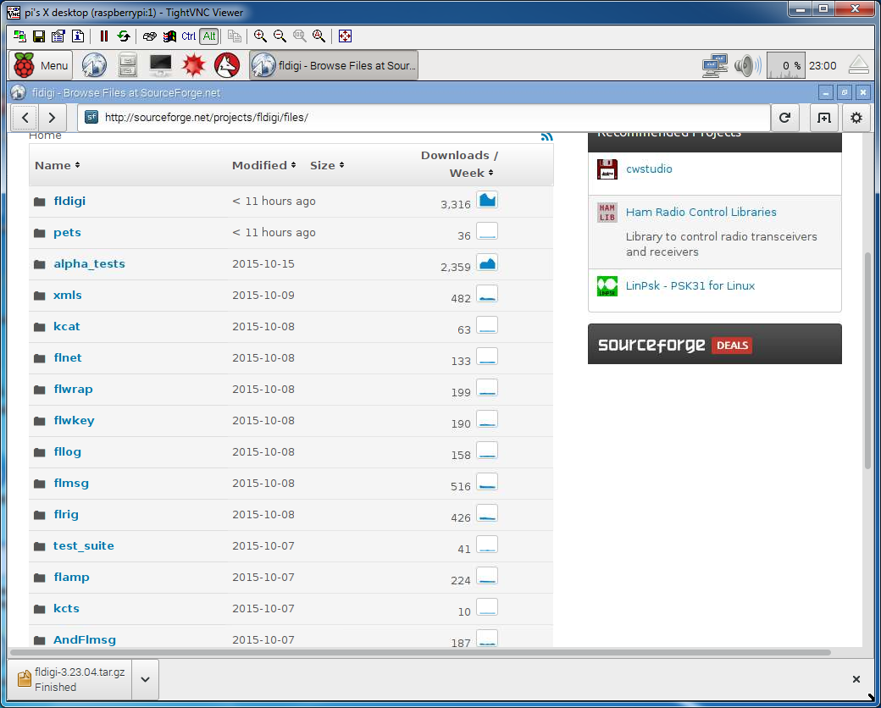Open the RSS feed icon
Viewport: 881px width, 708px height.
pos(546,136)
